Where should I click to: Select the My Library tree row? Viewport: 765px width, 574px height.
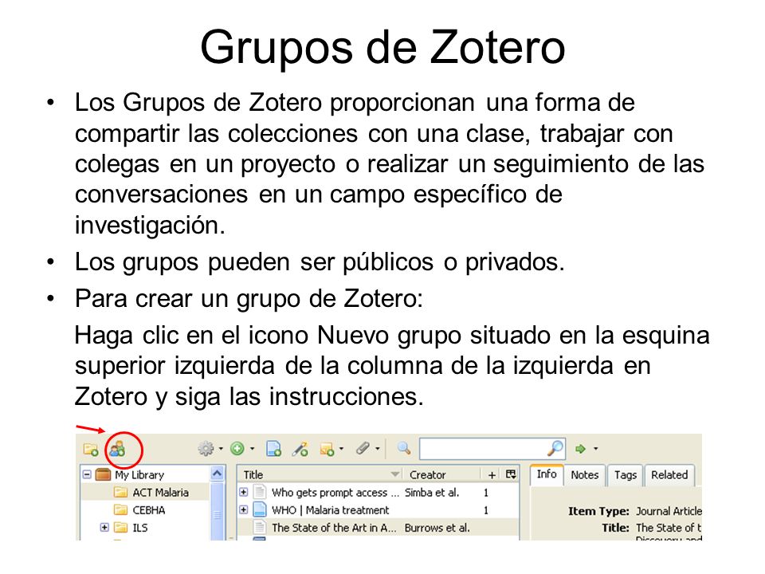(x=147, y=474)
